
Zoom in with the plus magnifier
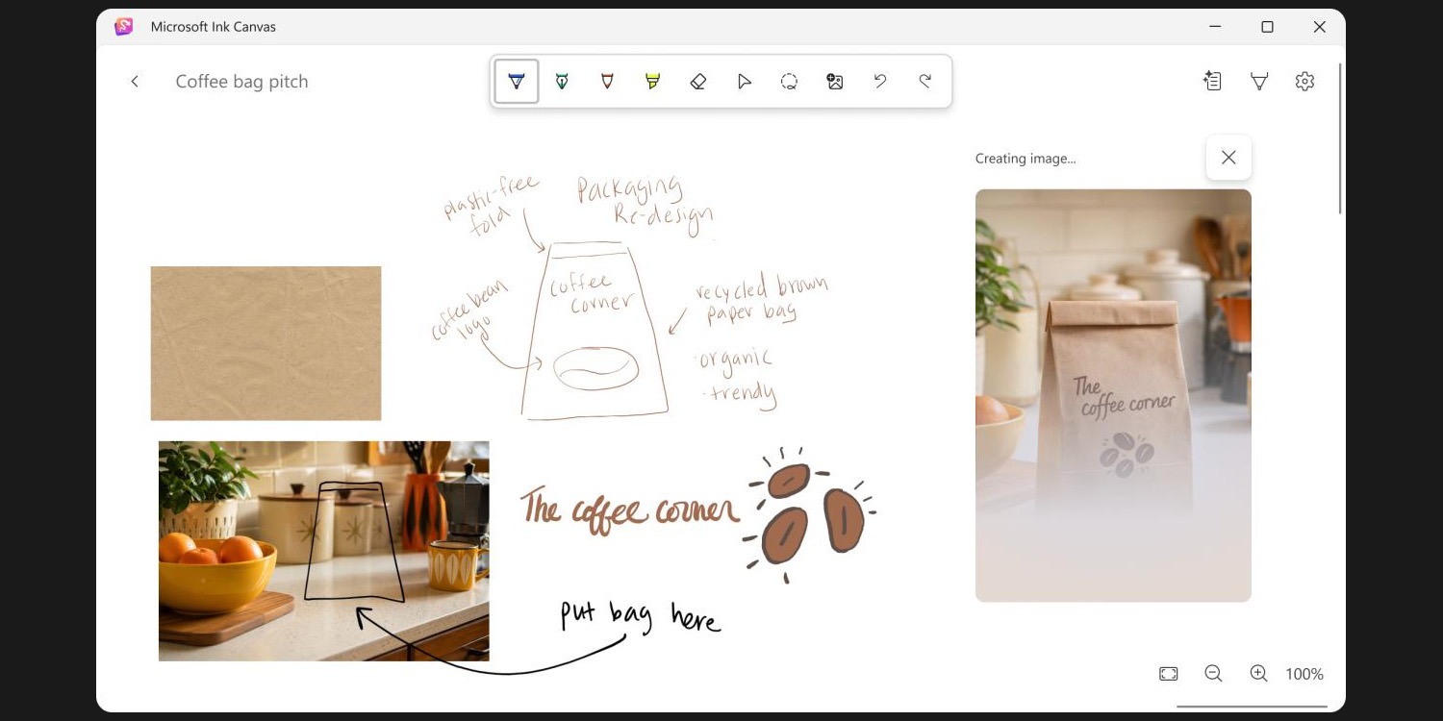[1258, 674]
